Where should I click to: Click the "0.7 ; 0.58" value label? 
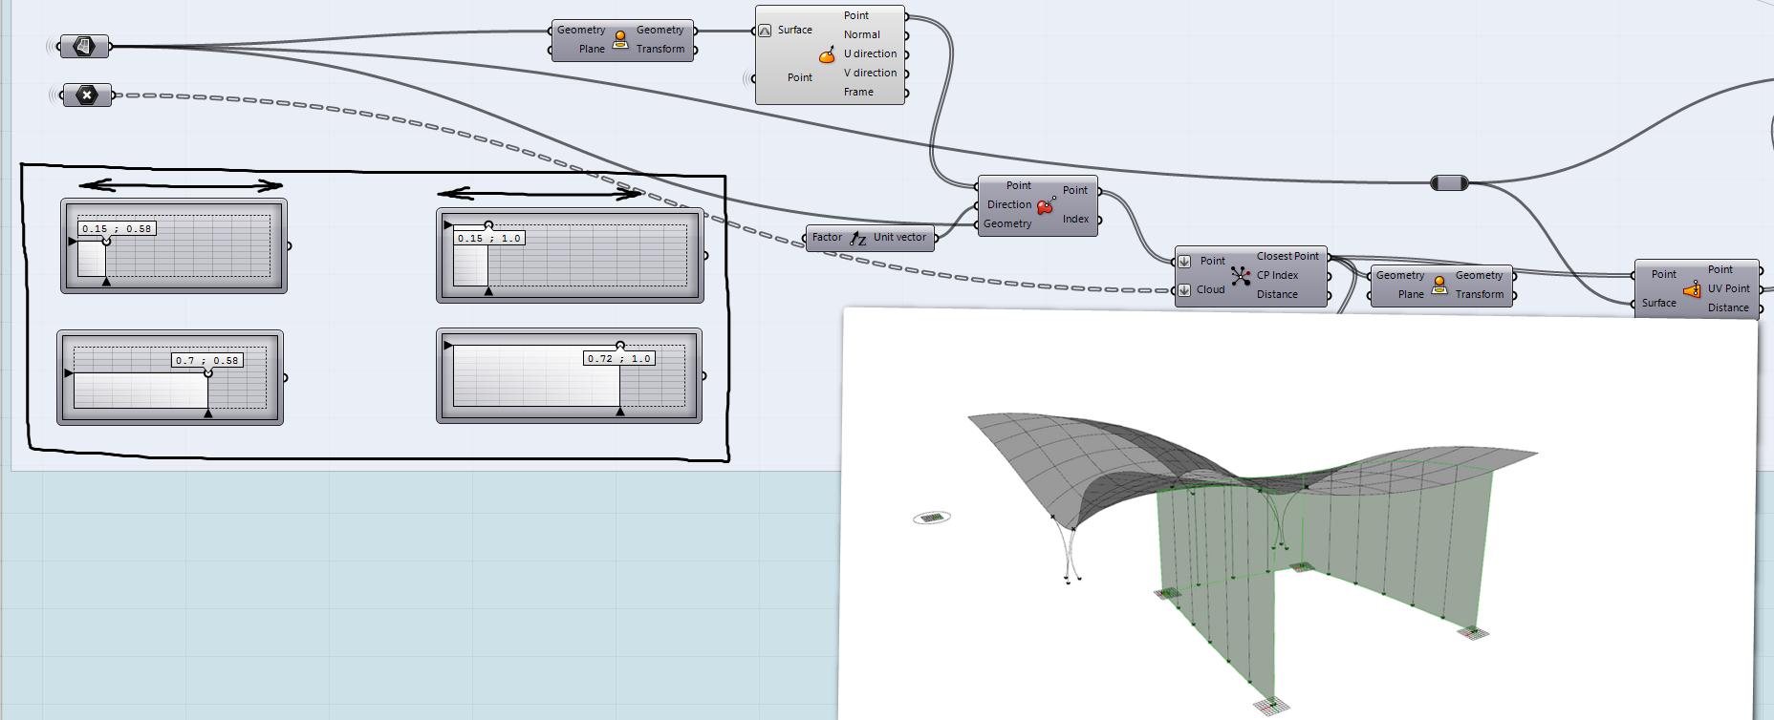coord(207,360)
